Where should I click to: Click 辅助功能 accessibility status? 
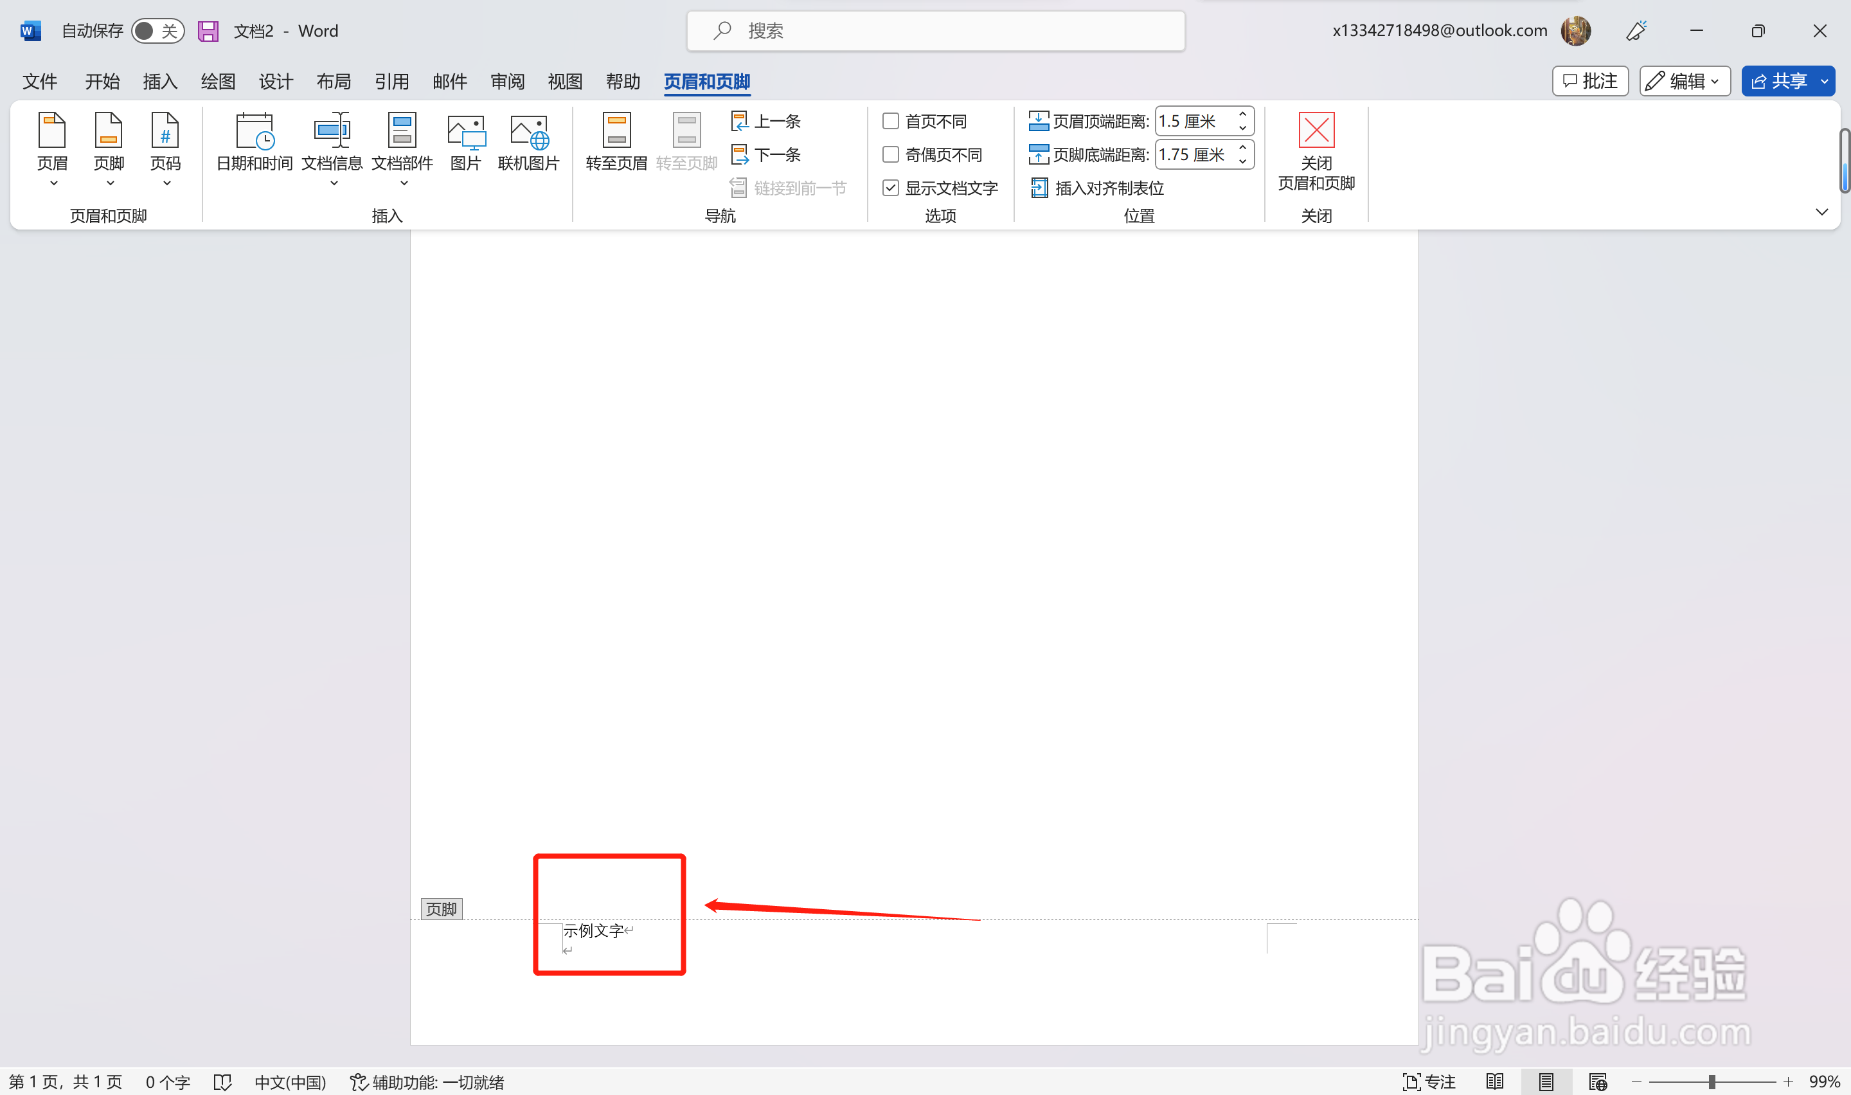click(427, 1081)
